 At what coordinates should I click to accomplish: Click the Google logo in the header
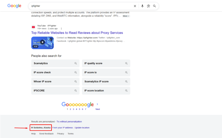pos(14,6)
